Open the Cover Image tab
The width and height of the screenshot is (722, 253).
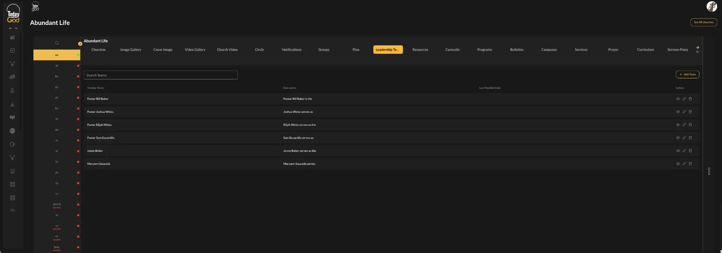(163, 49)
